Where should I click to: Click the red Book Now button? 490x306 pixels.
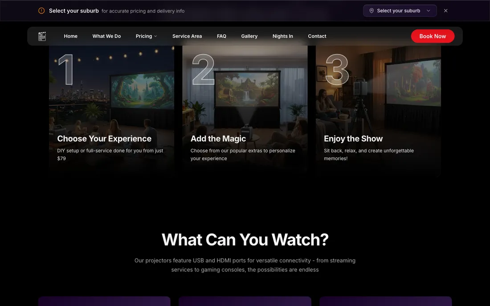(433, 36)
